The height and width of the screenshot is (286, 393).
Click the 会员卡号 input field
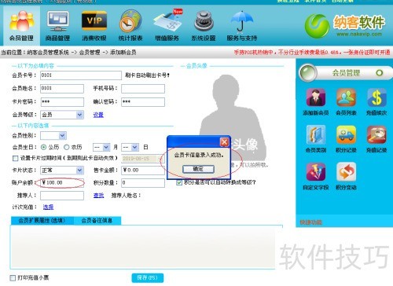pyautogui.click(x=81, y=75)
